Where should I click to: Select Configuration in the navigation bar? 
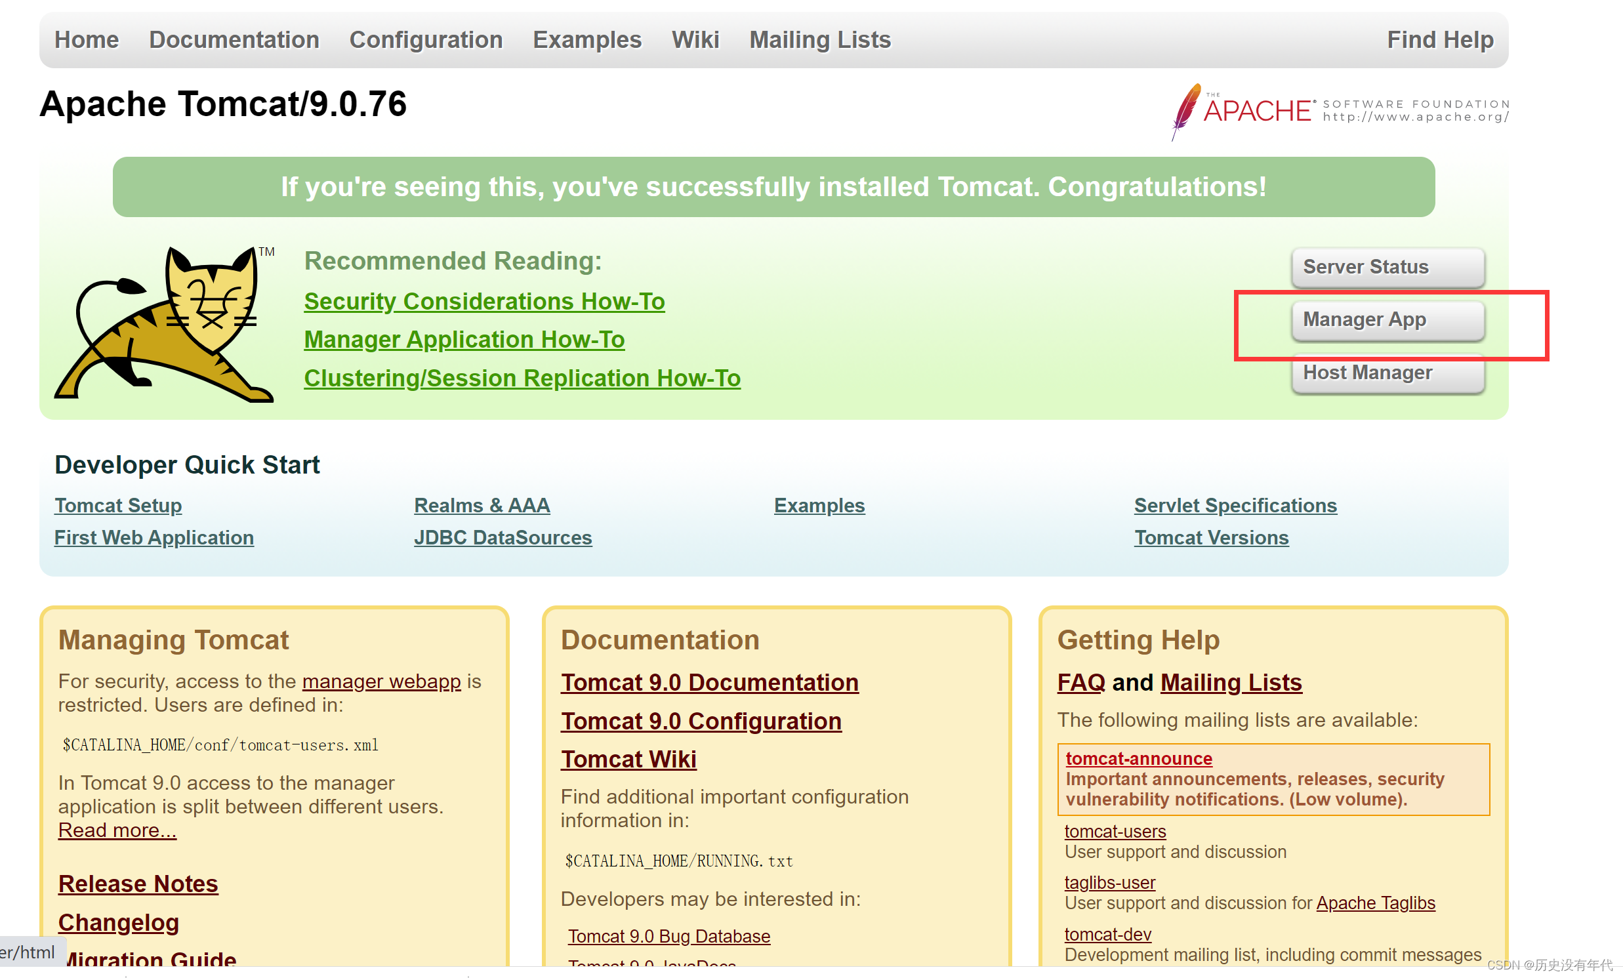coord(426,39)
